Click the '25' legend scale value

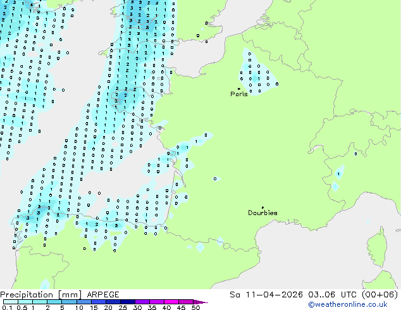pyautogui.click(x=123, y=307)
